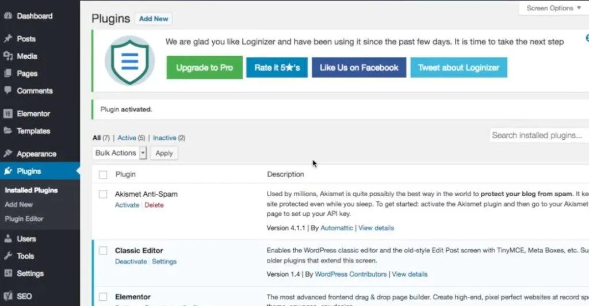Click the Users person icon
The width and height of the screenshot is (589, 306).
pyautogui.click(x=8, y=239)
